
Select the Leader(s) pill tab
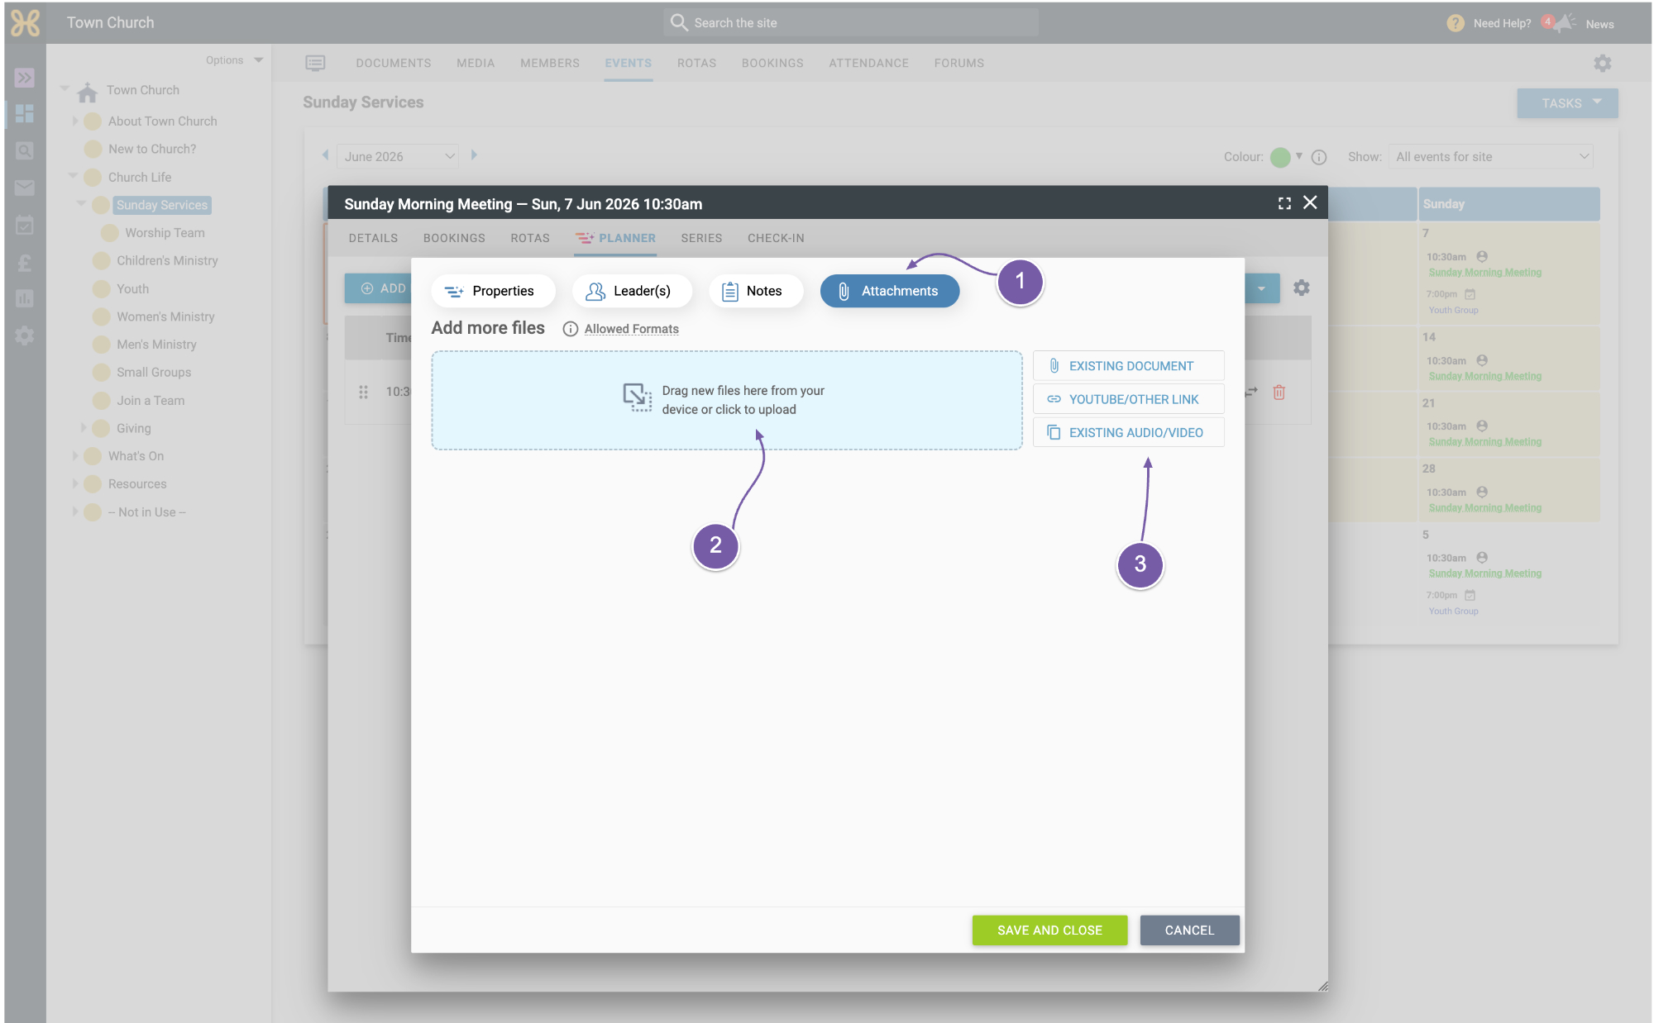pyautogui.click(x=632, y=291)
